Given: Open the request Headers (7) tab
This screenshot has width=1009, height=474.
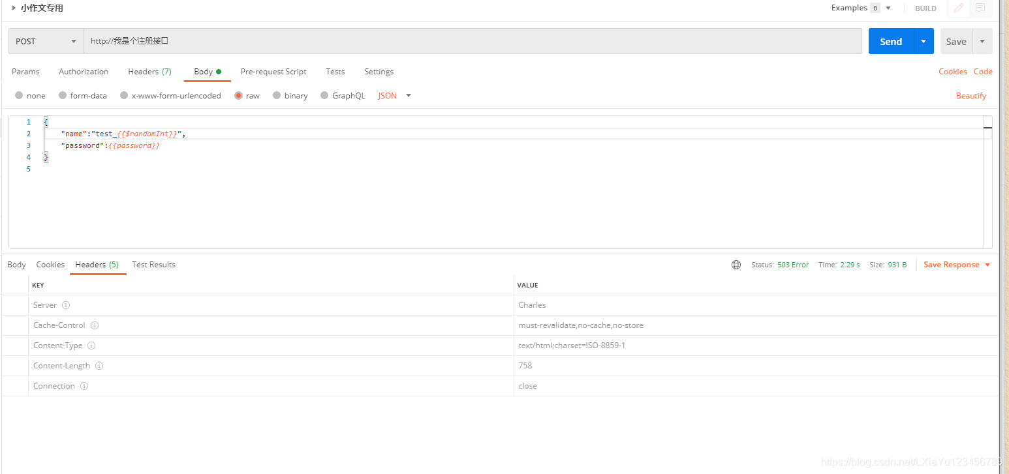Looking at the screenshot, I should (149, 72).
